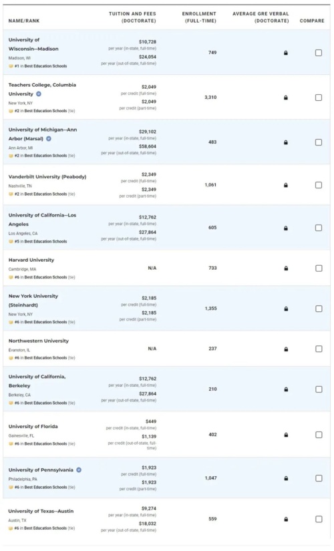Click the blue badge beside Teachers College, Columbia University

(39, 94)
